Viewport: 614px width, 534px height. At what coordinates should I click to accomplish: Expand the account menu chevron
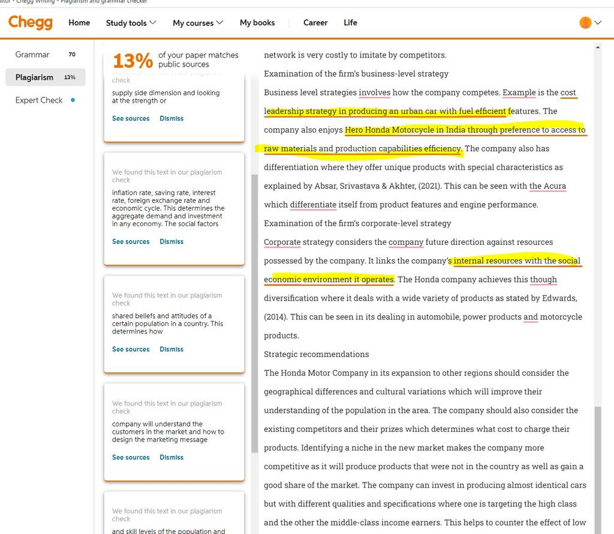[x=598, y=23]
